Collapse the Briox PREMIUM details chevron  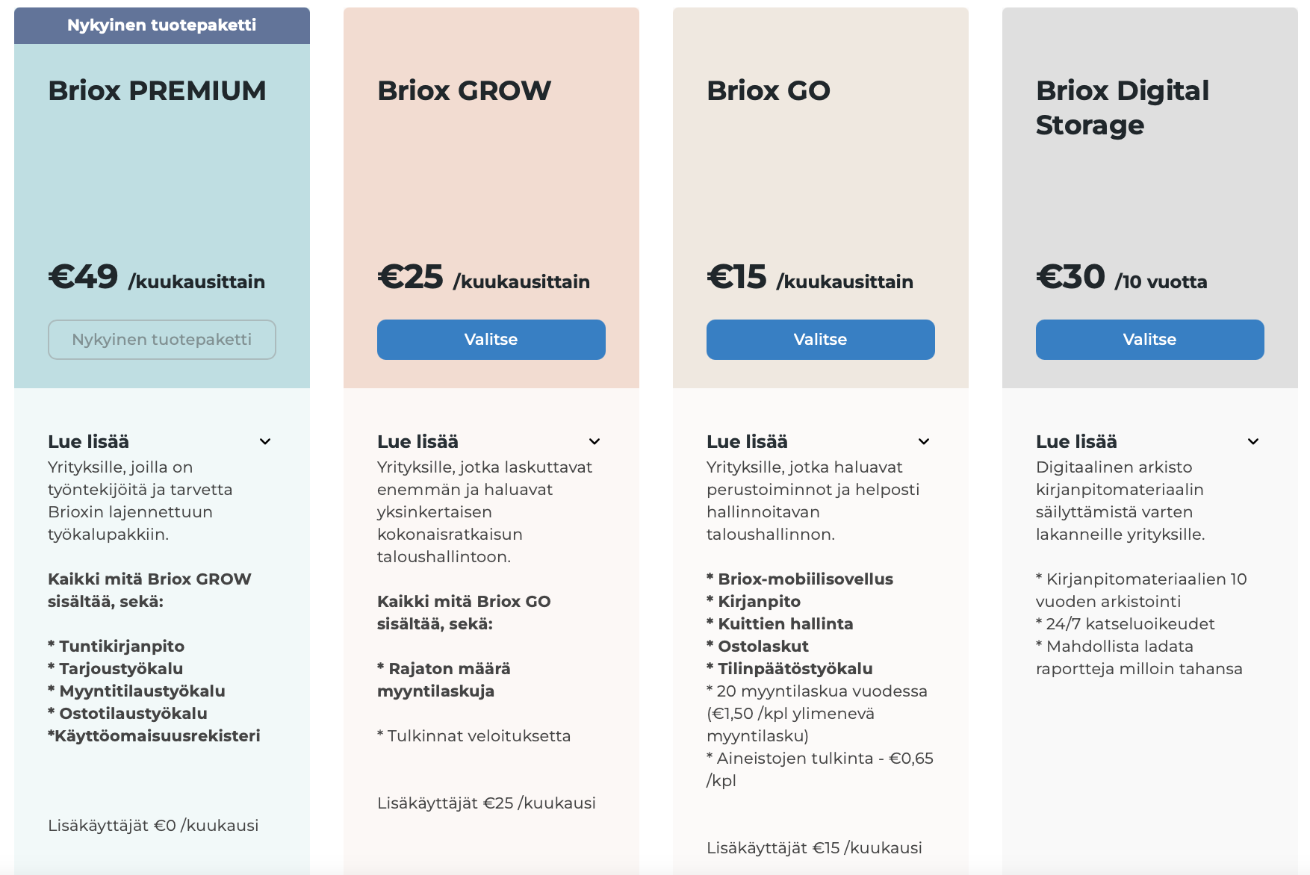pos(265,441)
